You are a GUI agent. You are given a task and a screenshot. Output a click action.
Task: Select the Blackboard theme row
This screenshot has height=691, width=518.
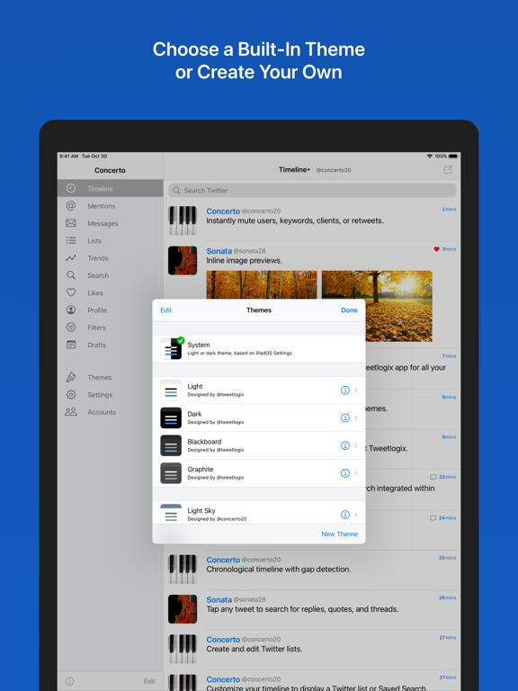[x=259, y=445]
